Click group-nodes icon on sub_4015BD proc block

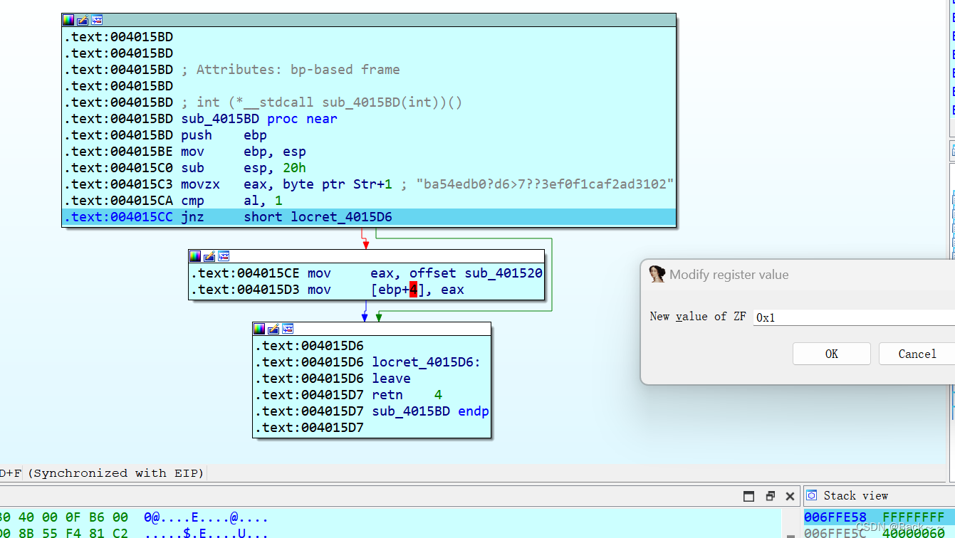97,20
